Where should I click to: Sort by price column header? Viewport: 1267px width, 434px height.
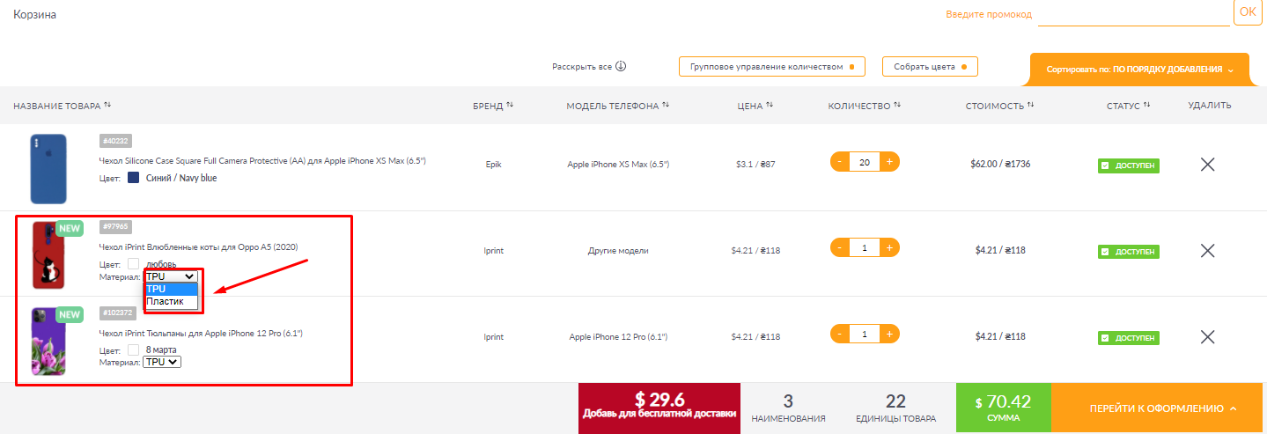(x=769, y=106)
